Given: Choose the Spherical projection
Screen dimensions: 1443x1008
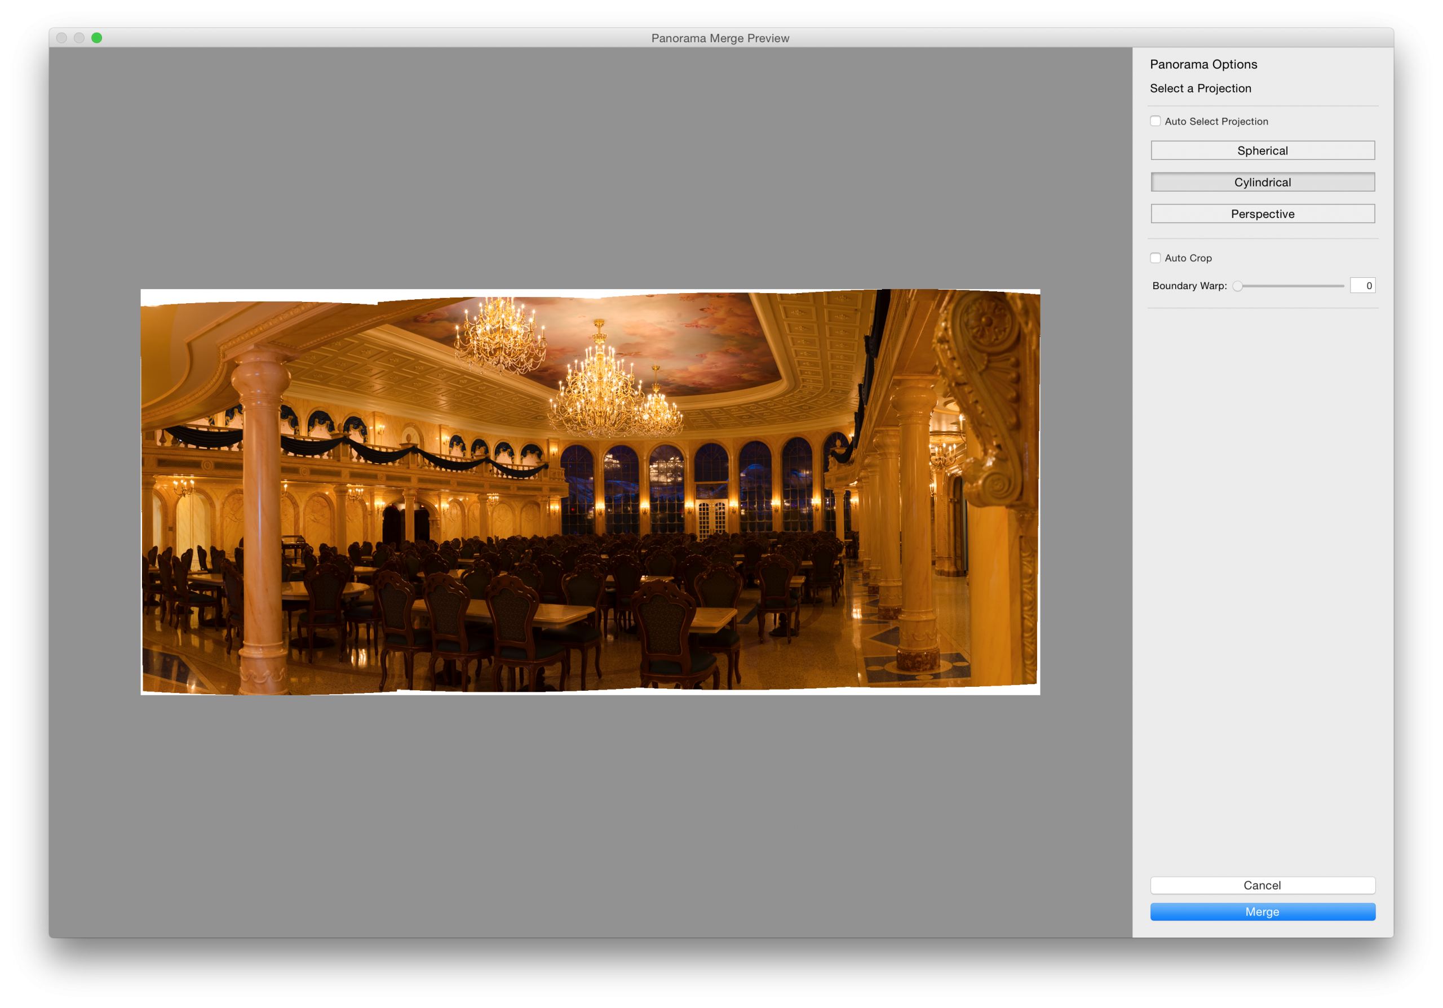Looking at the screenshot, I should coord(1262,151).
